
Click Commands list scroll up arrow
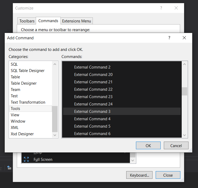pos(184,64)
